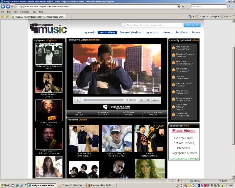Screen dimensions: 235x188
Task: Open featured playlists page
Action: [130, 32]
